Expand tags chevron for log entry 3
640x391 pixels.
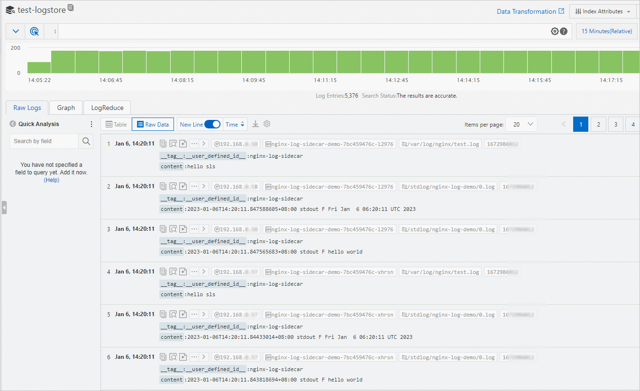point(204,229)
